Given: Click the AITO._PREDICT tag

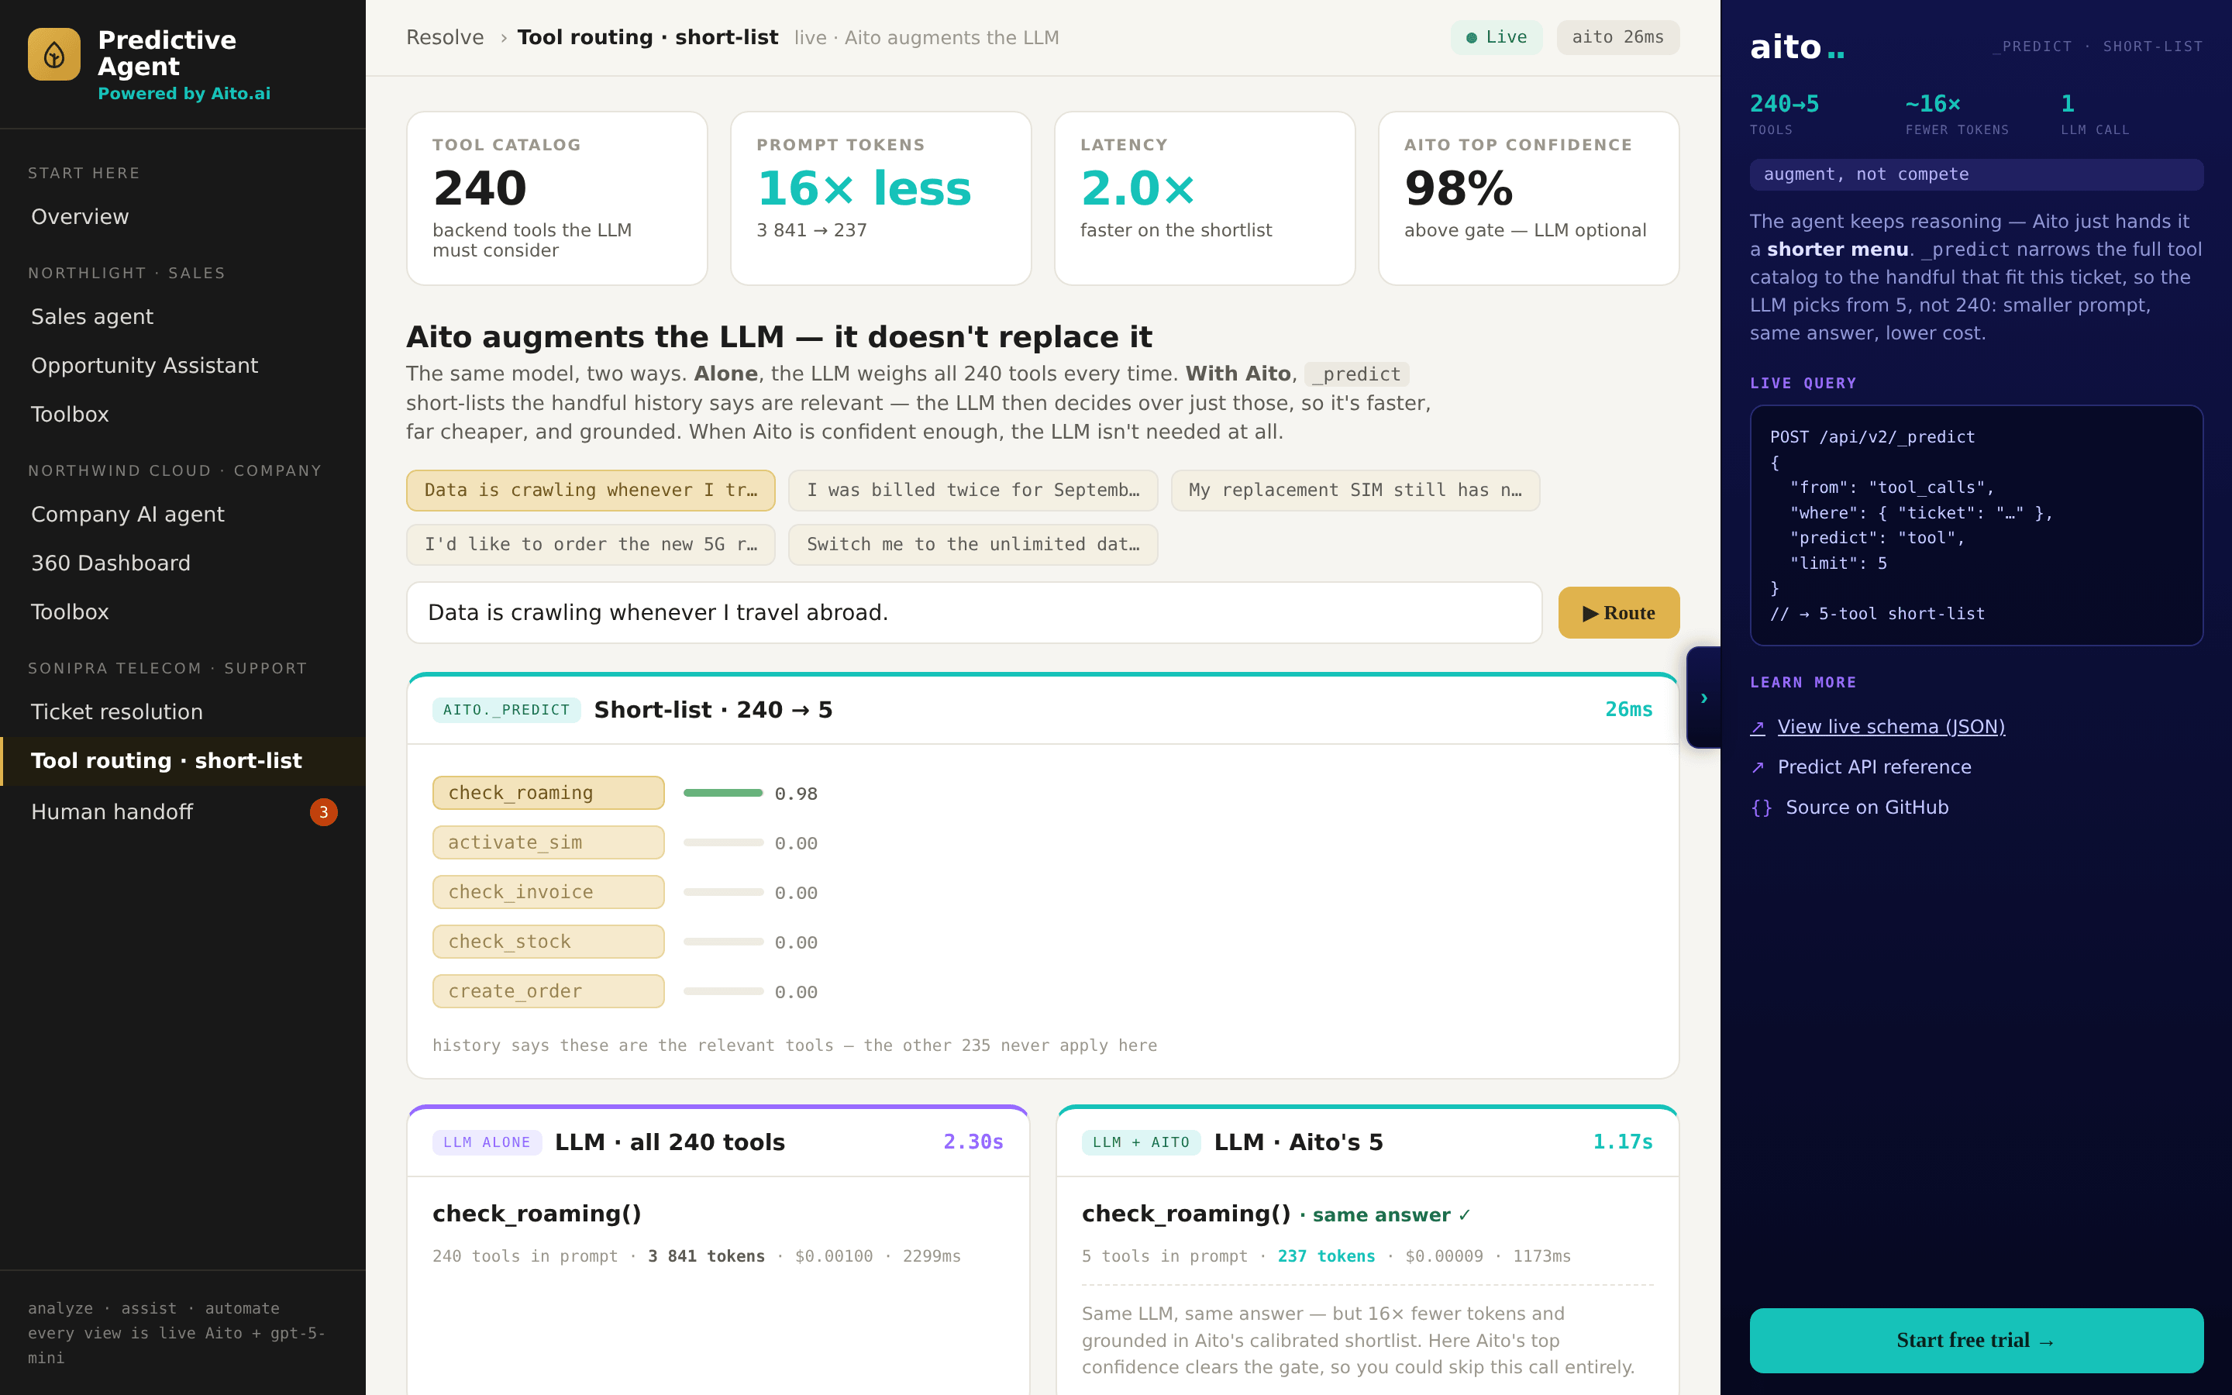Looking at the screenshot, I should click(x=506, y=711).
